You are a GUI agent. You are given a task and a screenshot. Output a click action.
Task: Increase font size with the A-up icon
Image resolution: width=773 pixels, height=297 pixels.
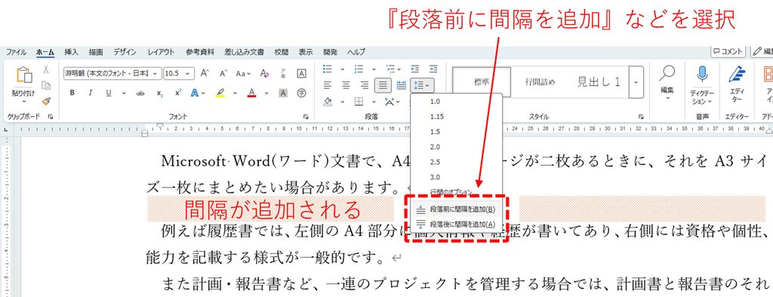205,73
